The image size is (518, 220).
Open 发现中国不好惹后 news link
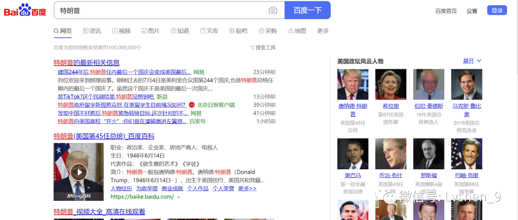pyautogui.click(x=122, y=113)
